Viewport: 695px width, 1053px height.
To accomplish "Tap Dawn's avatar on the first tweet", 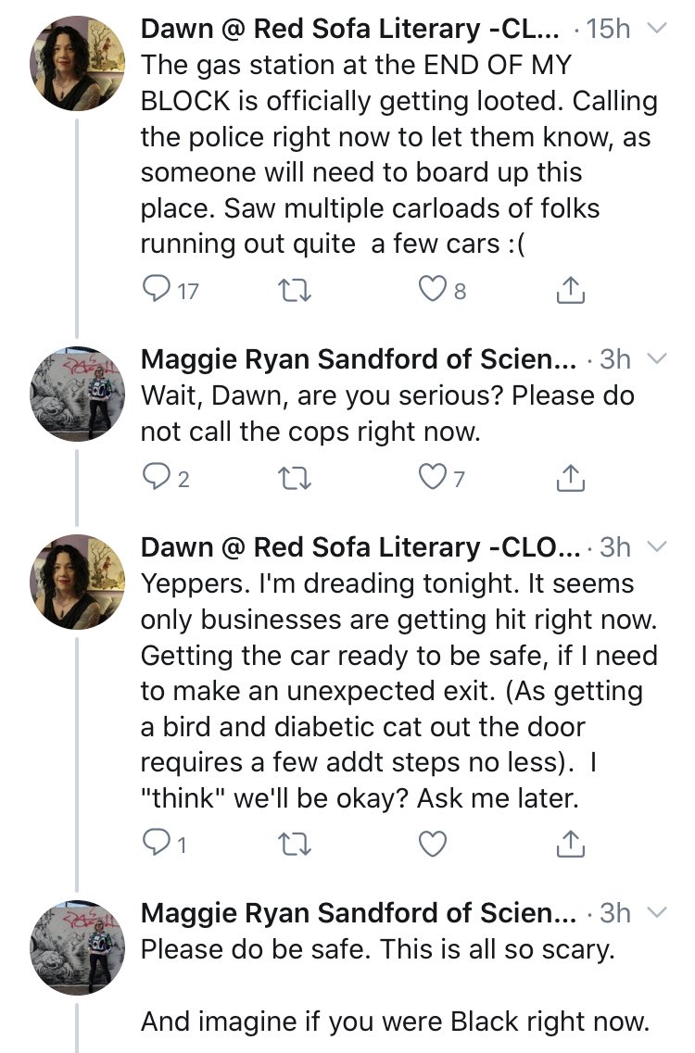I will 77,63.
